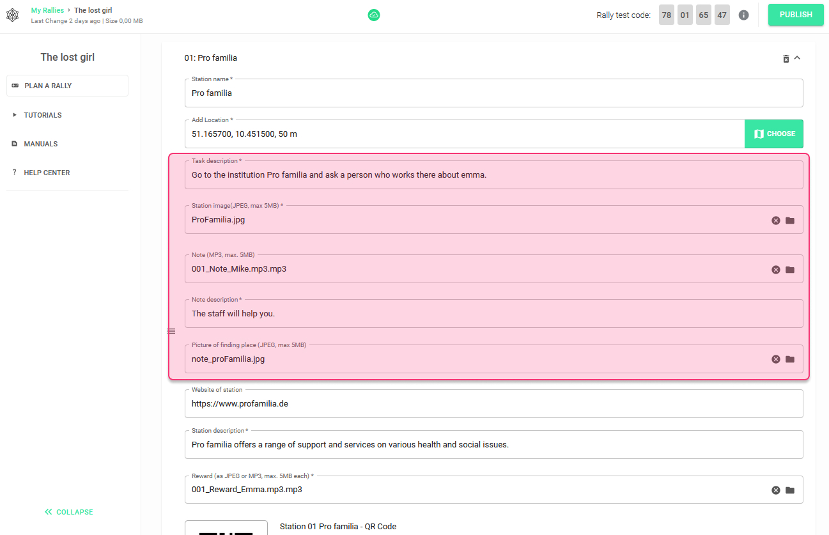Click the cloud sync status icon
Screen dimensions: 829x535
point(374,15)
